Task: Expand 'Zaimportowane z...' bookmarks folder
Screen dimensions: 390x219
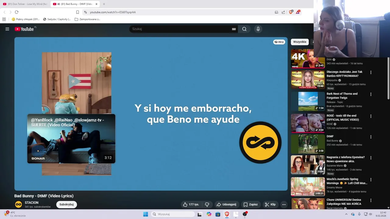Action: (x=87, y=19)
